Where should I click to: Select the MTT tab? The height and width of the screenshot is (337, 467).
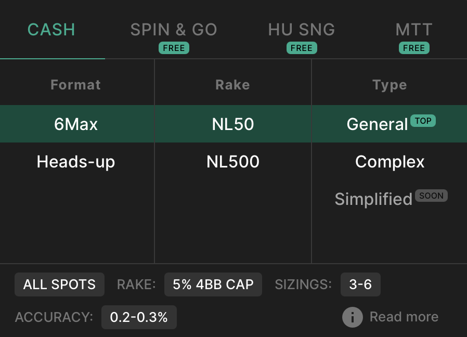pyautogui.click(x=414, y=30)
